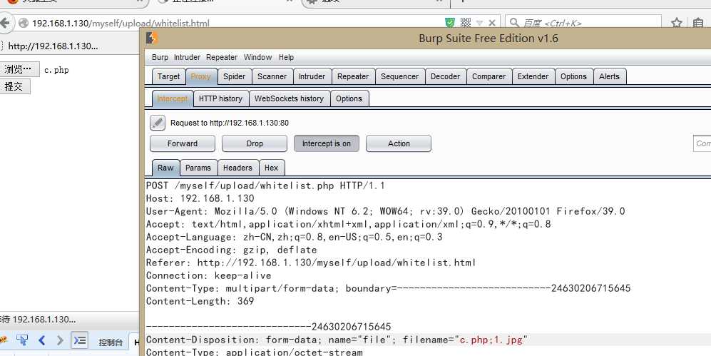Image resolution: width=711 pixels, height=356 pixels.
Task: Click the Referer header line
Action: [x=311, y=262]
